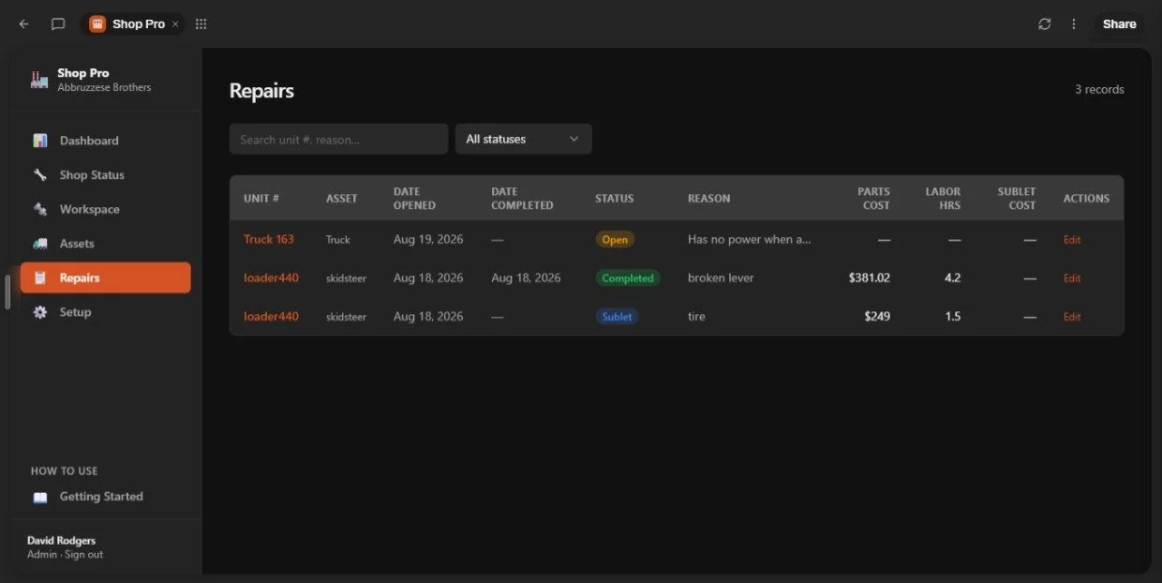This screenshot has width=1162, height=583.
Task: Click the David Rodgers user name
Action: click(x=61, y=541)
